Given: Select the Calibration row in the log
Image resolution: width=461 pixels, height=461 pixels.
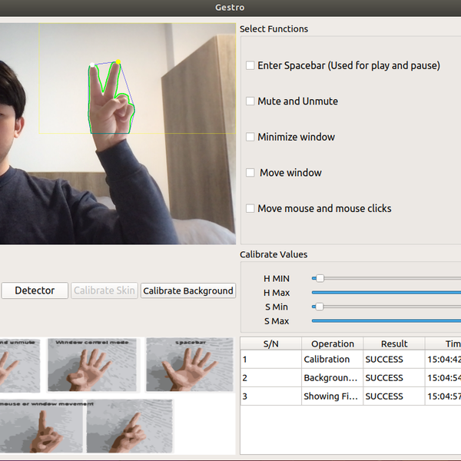Looking at the screenshot, I should pos(327,360).
